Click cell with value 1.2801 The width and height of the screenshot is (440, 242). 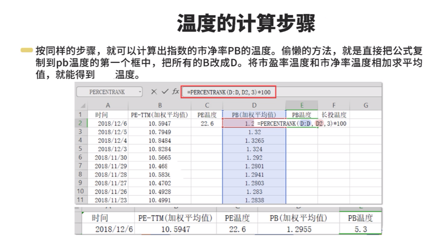tap(254, 166)
